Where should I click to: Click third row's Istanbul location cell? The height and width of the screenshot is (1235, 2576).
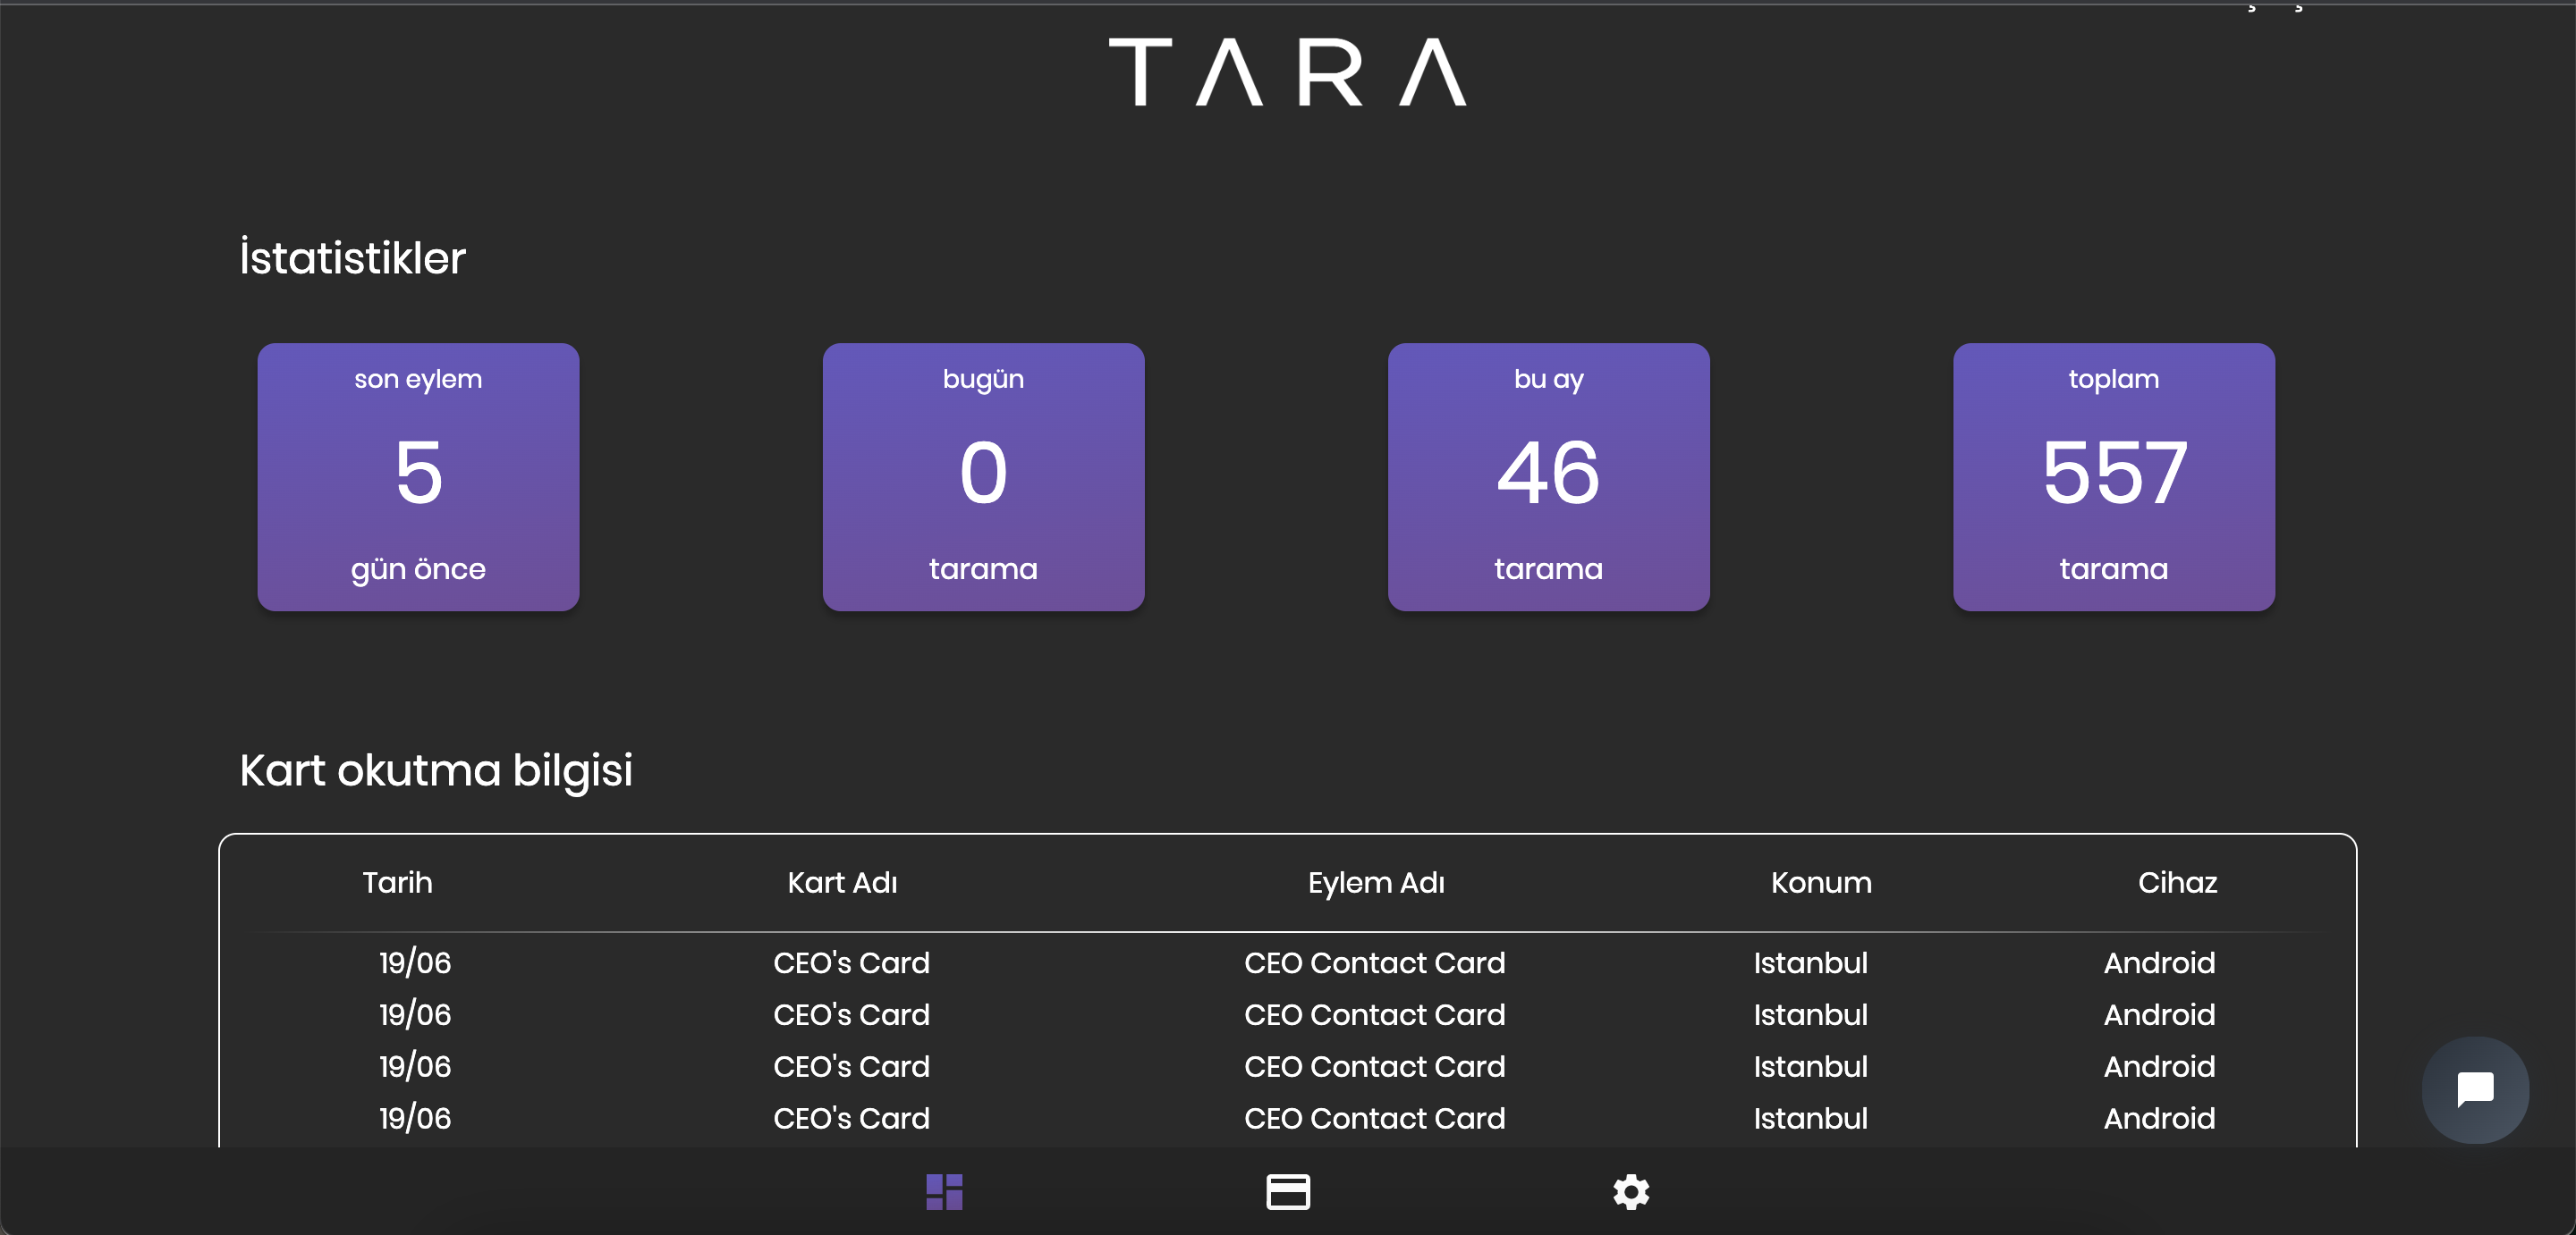tap(1810, 1066)
